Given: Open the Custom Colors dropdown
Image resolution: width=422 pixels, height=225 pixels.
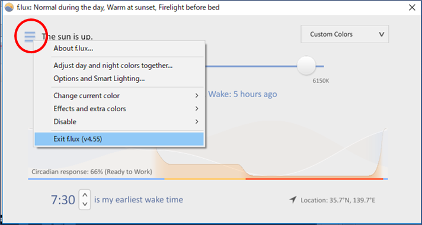Looking at the screenshot, I should [x=344, y=34].
